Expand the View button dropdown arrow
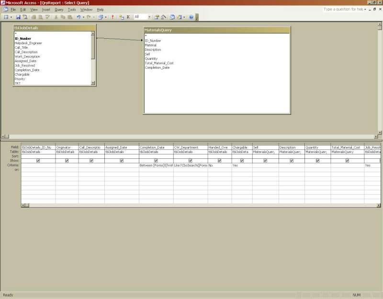The image size is (383, 299). 11,17
